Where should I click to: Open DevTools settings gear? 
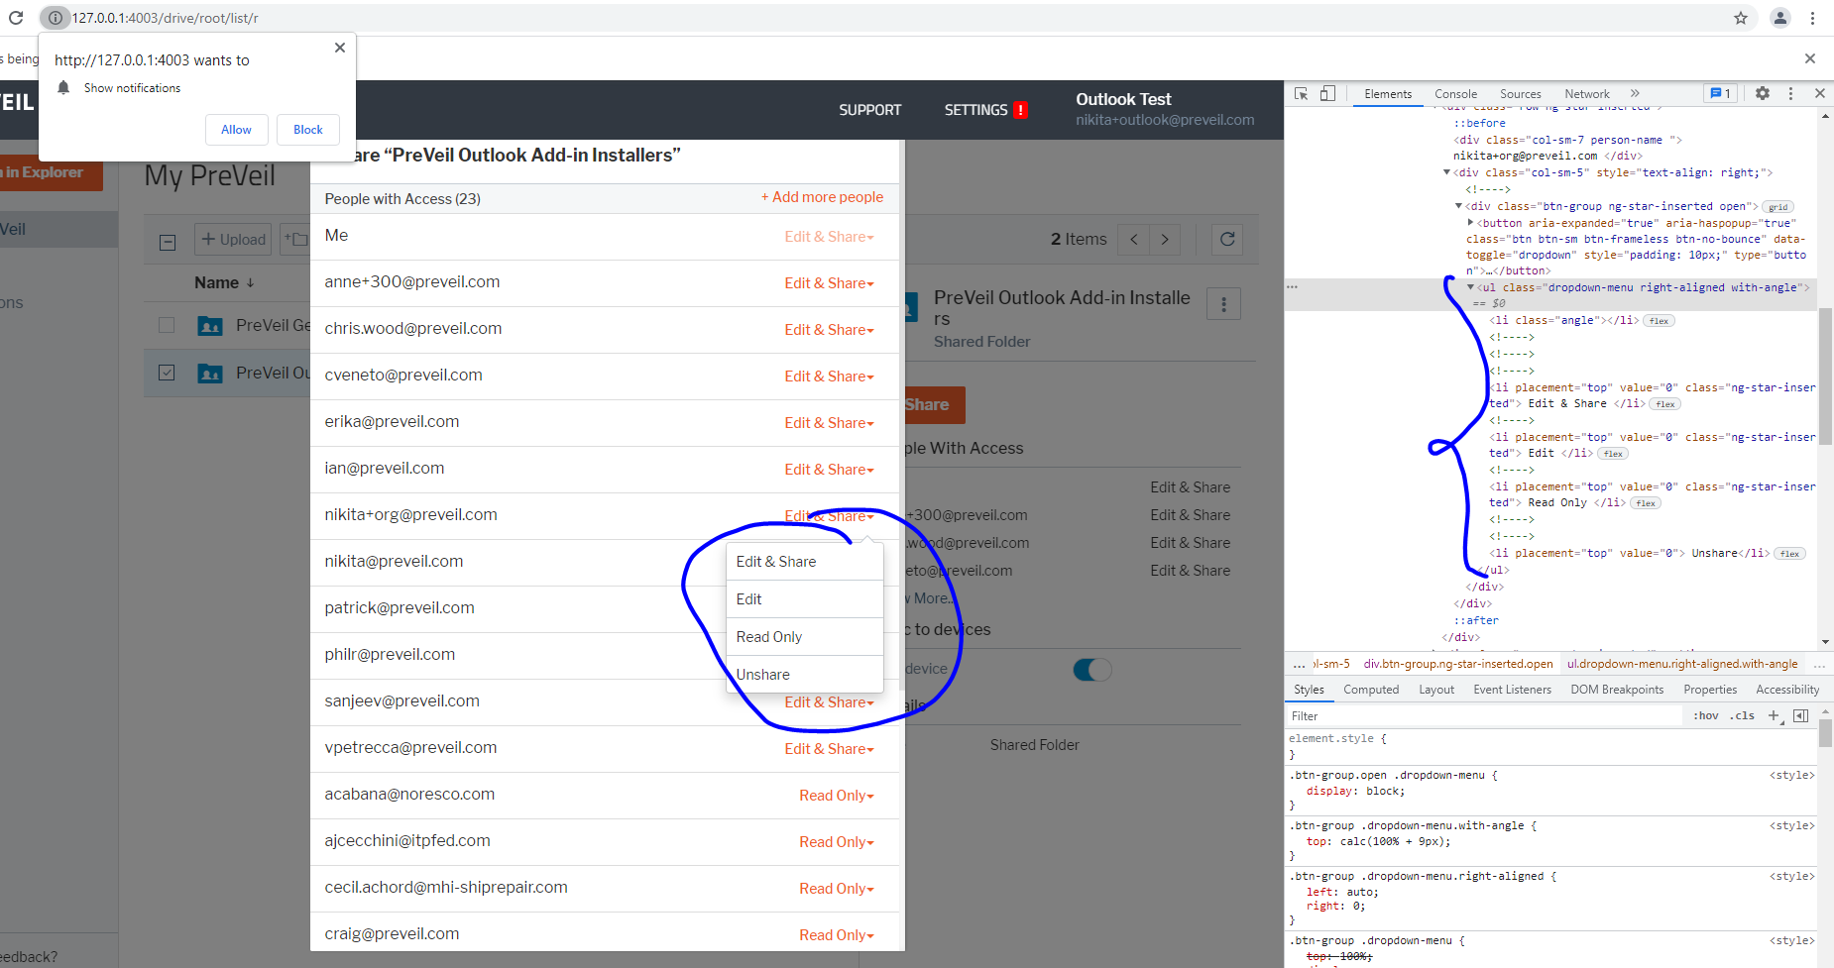(x=1763, y=93)
